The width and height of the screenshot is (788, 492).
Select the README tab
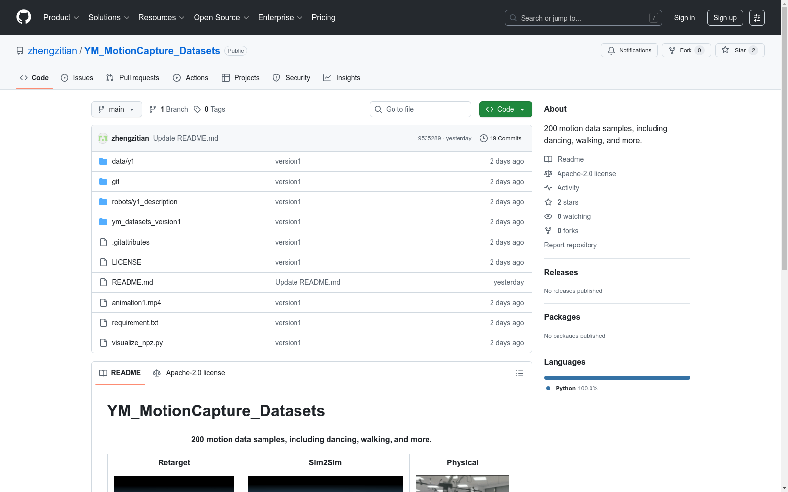click(x=120, y=373)
